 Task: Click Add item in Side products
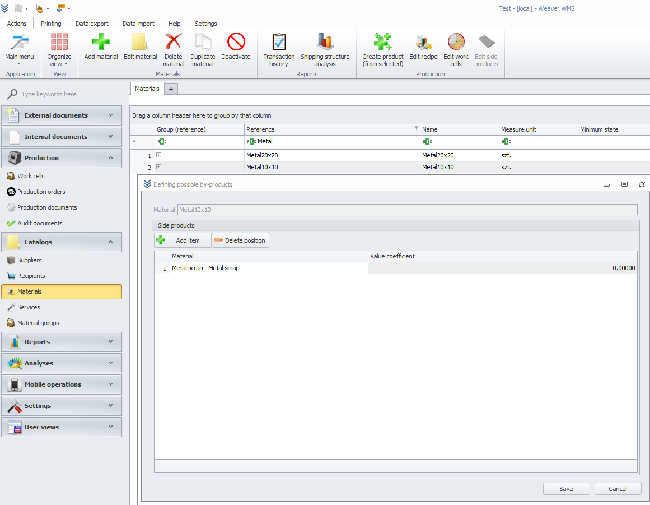(183, 240)
